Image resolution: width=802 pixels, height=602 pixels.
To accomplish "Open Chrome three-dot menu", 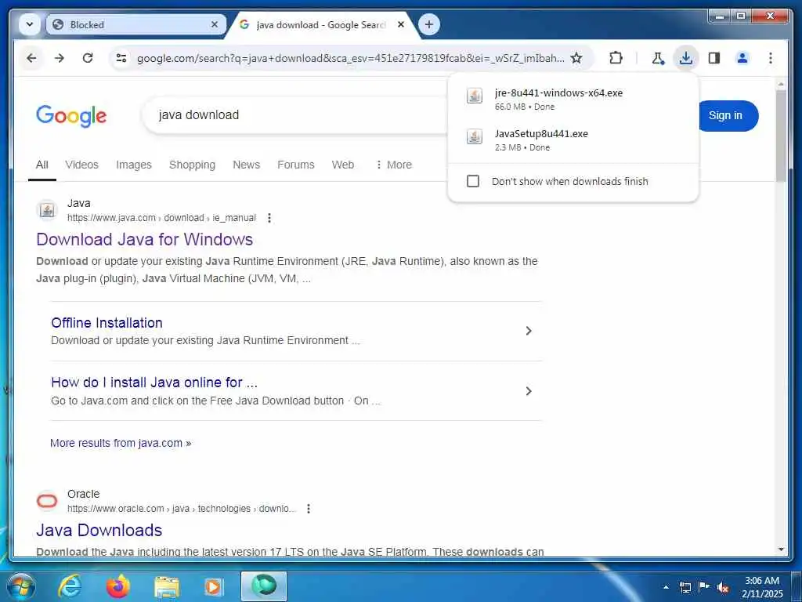I will (x=771, y=58).
